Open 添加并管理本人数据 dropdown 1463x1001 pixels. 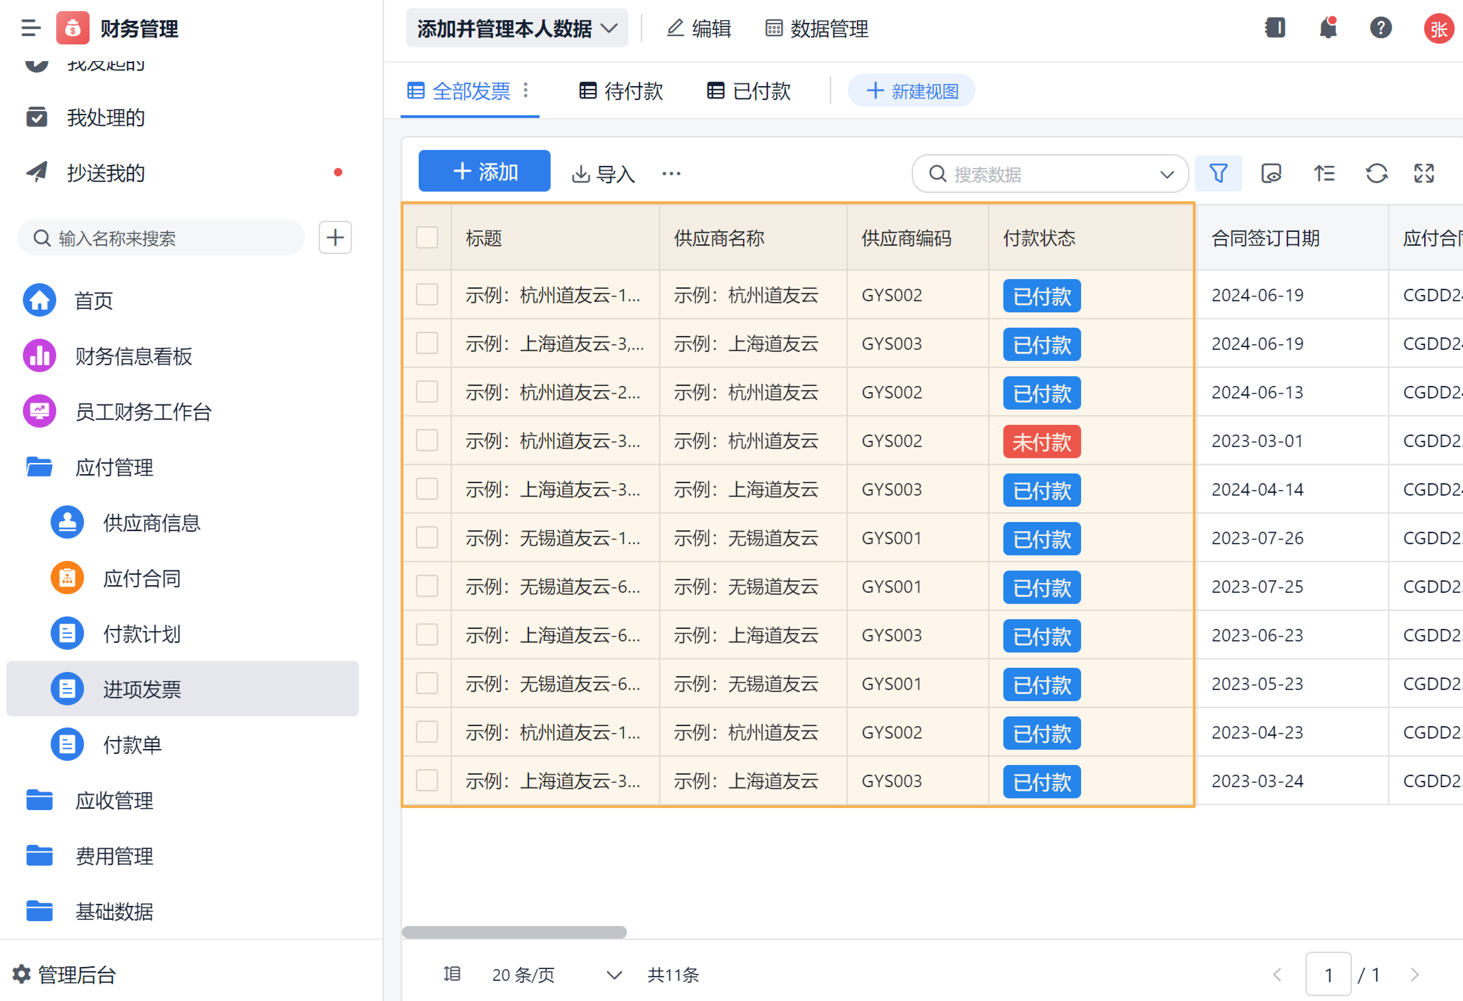coord(516,28)
